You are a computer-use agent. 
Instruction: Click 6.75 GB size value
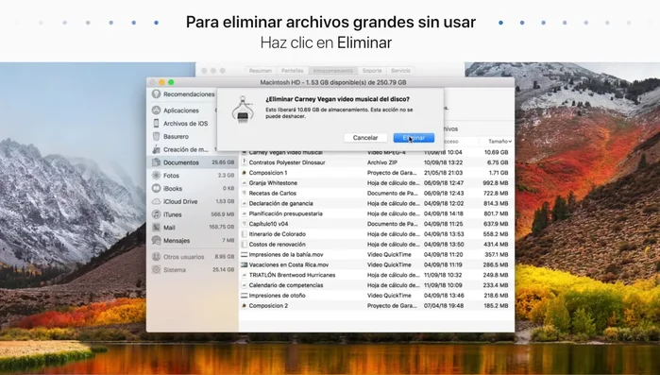(x=498, y=162)
